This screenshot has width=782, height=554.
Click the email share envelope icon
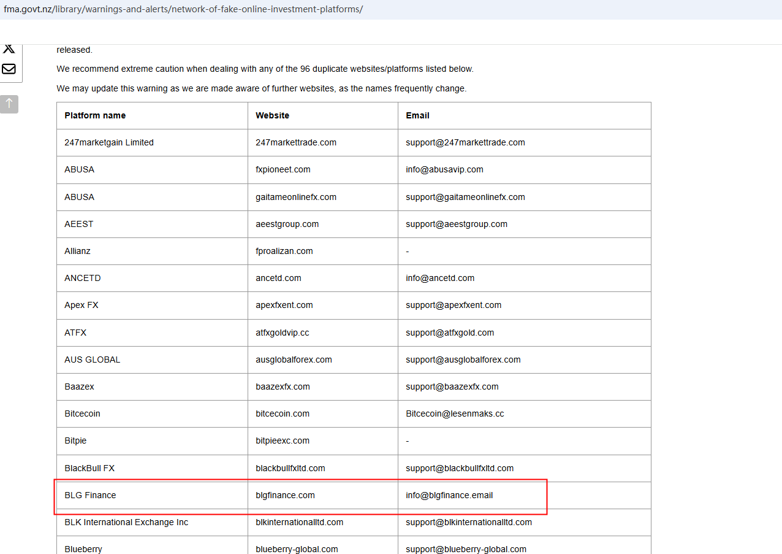click(x=9, y=69)
